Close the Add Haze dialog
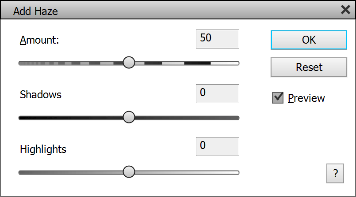The image size is (356, 197). (346, 10)
